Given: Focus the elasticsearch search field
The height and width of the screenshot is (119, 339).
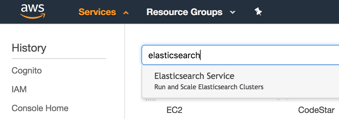Looking at the screenshot, I should (240, 55).
